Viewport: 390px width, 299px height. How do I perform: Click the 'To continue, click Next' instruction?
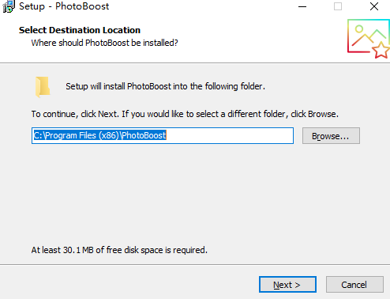[185, 114]
